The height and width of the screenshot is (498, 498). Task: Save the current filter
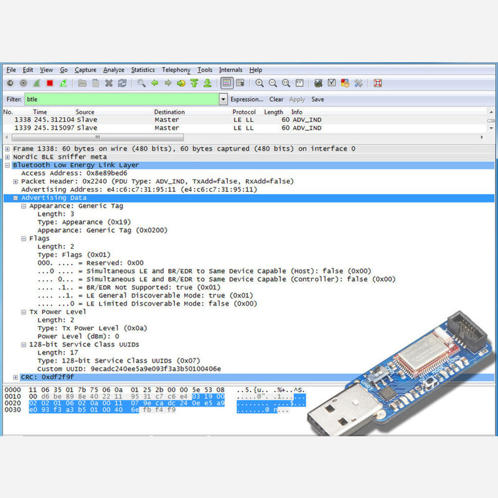pos(317,100)
